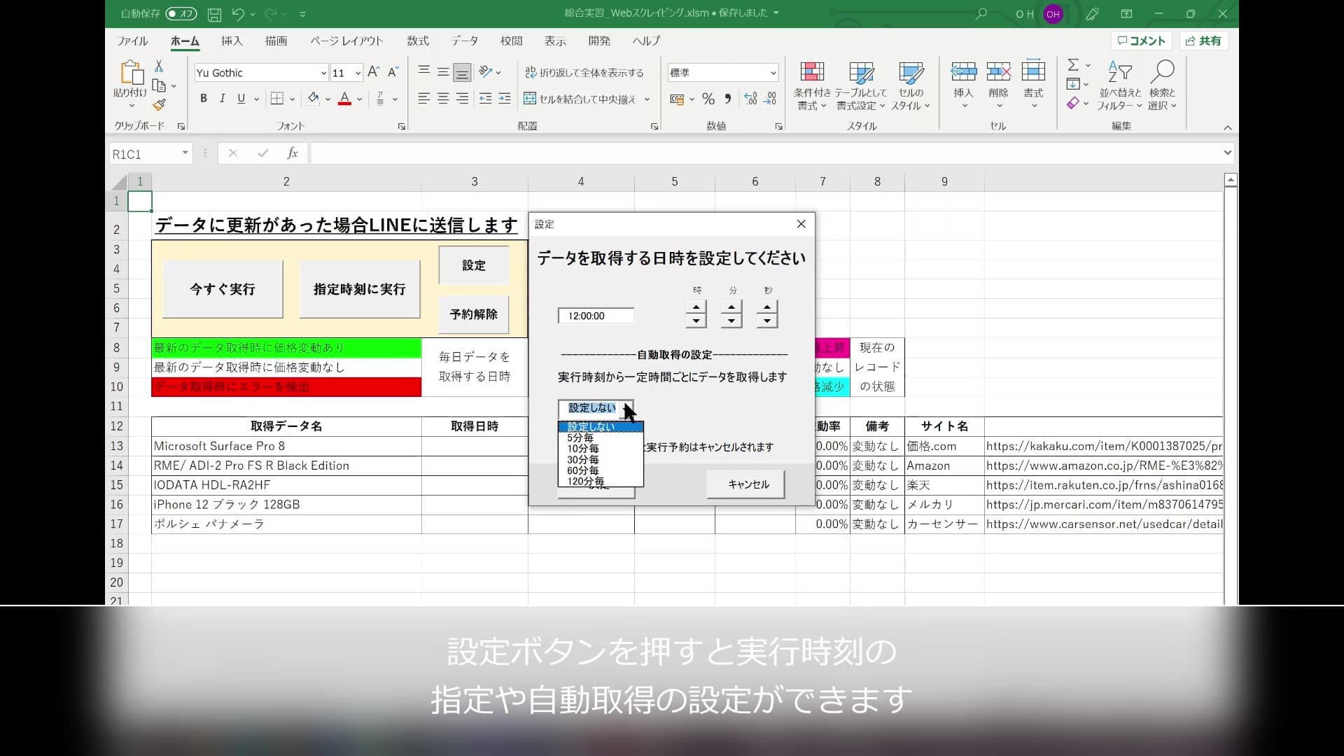Click the Undo arrow icon
Viewport: 1344px width, 756px height.
(x=238, y=13)
